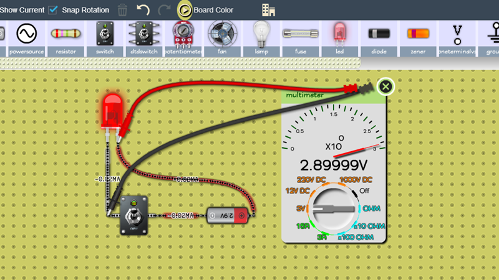The width and height of the screenshot is (499, 280).
Task: Open the Board Color picker
Action: click(185, 10)
